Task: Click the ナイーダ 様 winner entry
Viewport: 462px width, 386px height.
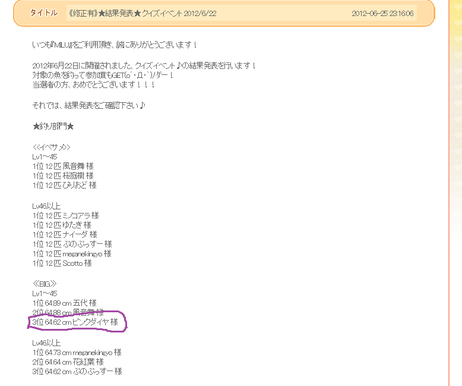Action: [65, 234]
